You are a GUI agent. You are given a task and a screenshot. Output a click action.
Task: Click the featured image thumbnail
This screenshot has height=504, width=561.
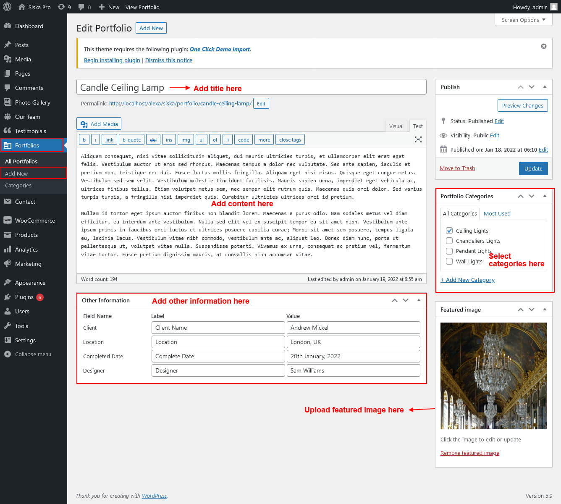[494, 376]
